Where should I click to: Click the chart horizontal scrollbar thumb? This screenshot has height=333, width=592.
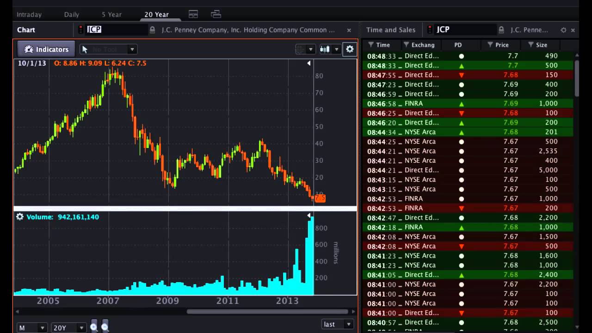(267, 312)
